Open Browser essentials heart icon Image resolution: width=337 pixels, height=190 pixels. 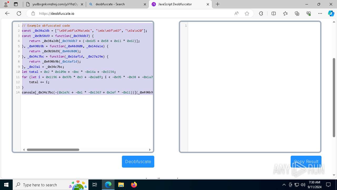(x=309, y=13)
